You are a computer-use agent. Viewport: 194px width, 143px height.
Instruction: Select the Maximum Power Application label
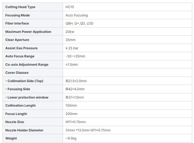pyautogui.click(x=28, y=32)
